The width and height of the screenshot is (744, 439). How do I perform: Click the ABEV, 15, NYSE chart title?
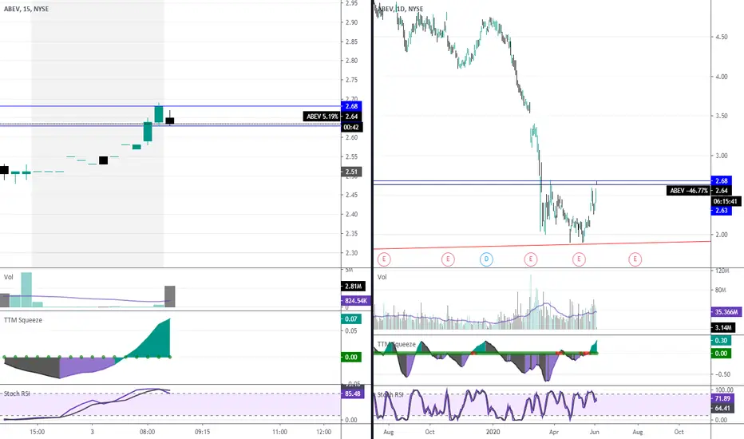point(26,9)
